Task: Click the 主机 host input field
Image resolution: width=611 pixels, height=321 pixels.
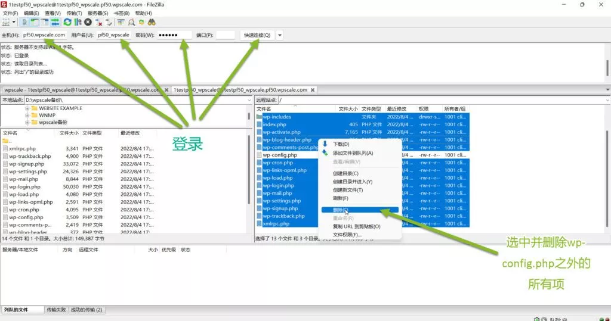Action: (x=44, y=35)
